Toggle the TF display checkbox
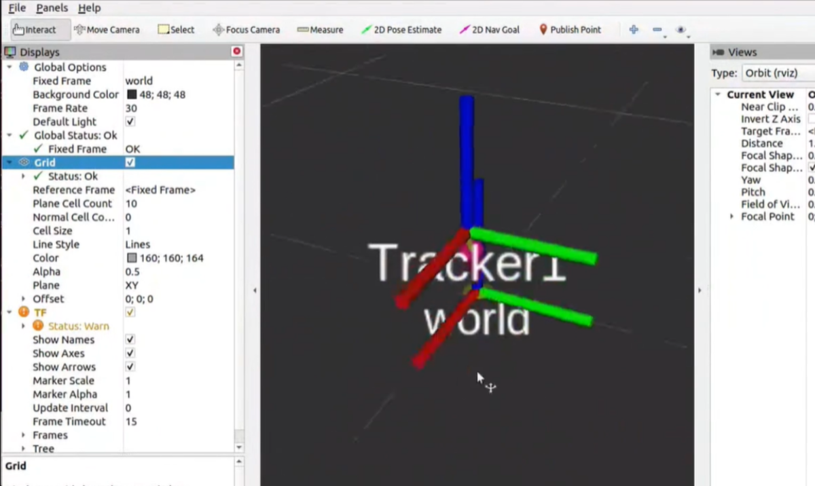The height and width of the screenshot is (486, 815). pos(130,312)
